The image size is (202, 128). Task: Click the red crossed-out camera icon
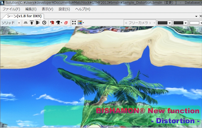coord(52,23)
